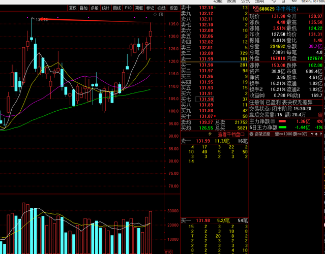
Task: Click 卖二 volume 729
Action: point(244,53)
